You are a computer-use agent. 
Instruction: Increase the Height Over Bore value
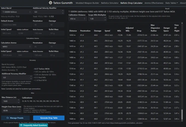(20, 109)
